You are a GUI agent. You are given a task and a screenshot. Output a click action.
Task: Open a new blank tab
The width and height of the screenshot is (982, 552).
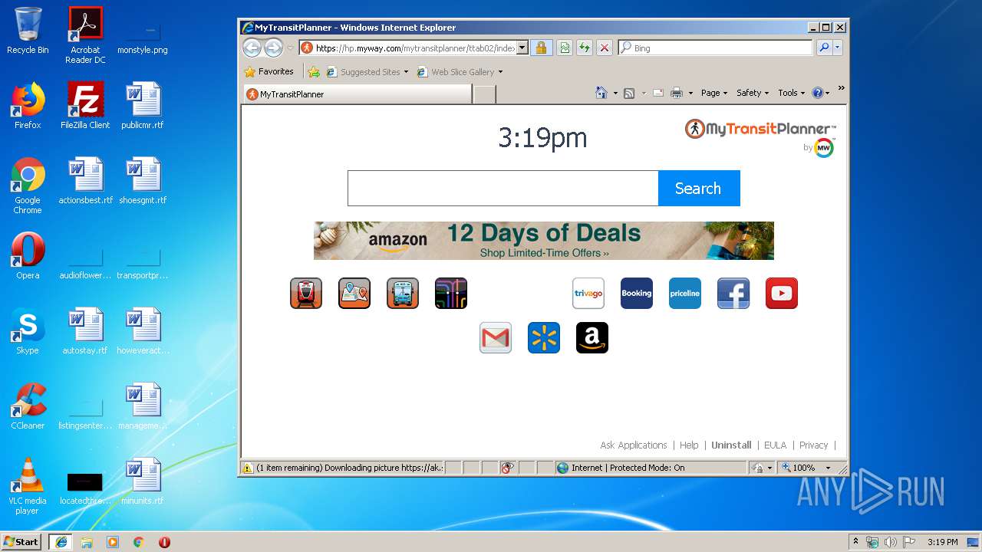[485, 94]
